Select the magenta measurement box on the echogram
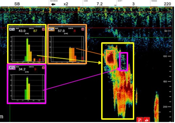This screenshot has width=175, height=123. click(124, 62)
